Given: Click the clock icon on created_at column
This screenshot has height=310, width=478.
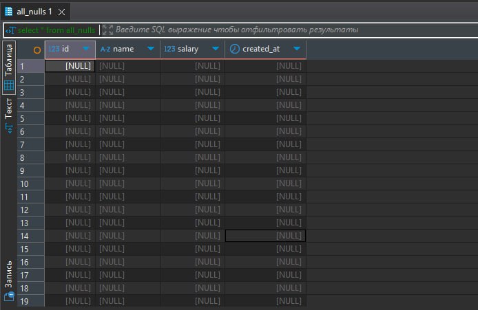Looking at the screenshot, I should 235,49.
